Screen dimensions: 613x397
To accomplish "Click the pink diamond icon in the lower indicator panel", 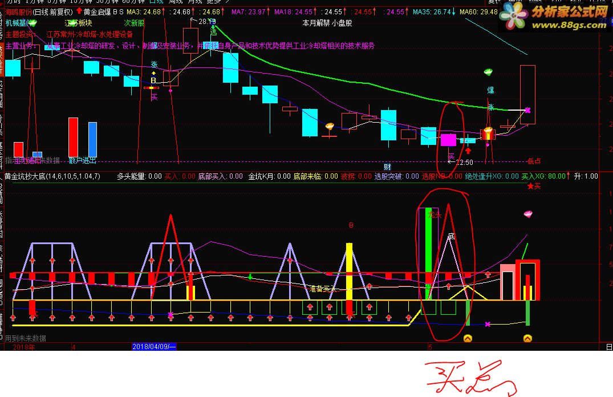I will pos(528,214).
